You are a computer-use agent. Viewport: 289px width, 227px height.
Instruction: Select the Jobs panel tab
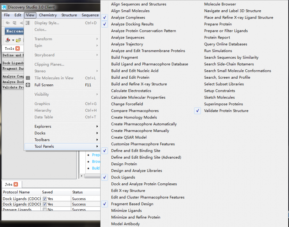9,184
